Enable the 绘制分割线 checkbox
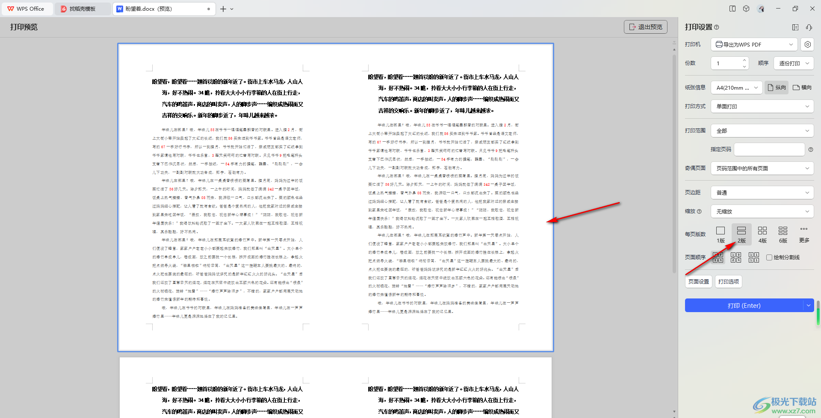The height and width of the screenshot is (418, 821). pos(769,257)
